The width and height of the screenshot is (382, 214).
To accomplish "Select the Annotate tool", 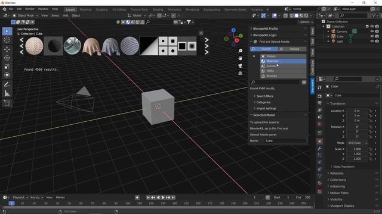I will coord(7,84).
